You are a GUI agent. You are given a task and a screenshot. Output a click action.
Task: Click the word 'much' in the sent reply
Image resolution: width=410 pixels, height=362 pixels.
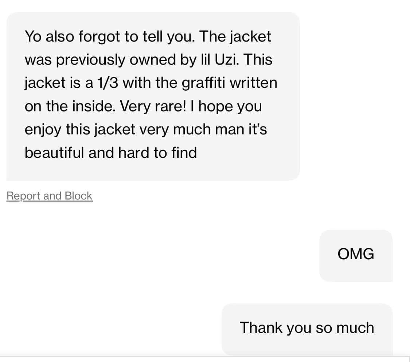355,327
